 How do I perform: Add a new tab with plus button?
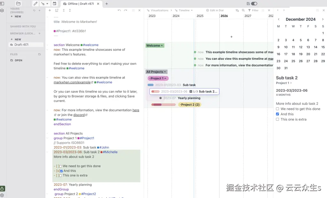pos(107,4)
